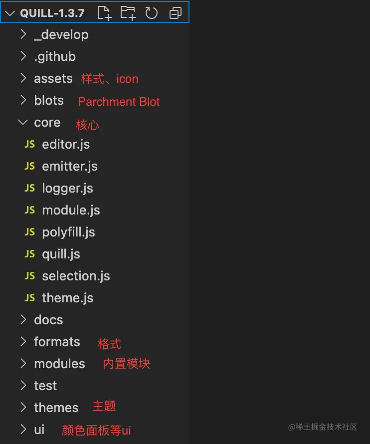Image resolution: width=370 pixels, height=444 pixels.
Task: Create a new folder using the New Folder icon
Action: 128,13
